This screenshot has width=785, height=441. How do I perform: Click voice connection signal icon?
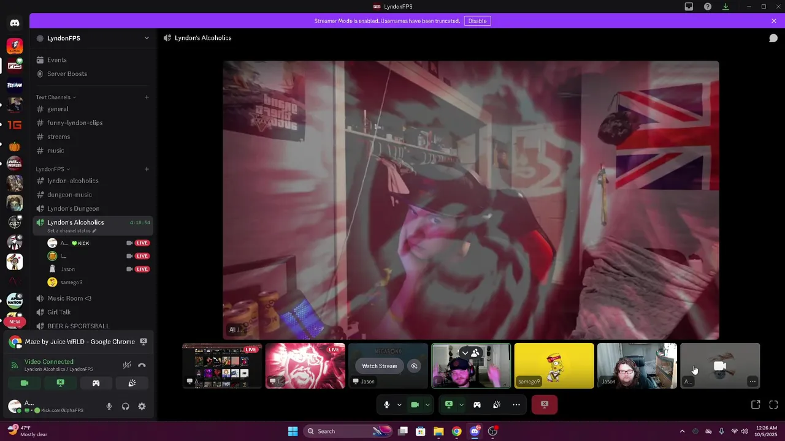click(x=15, y=366)
